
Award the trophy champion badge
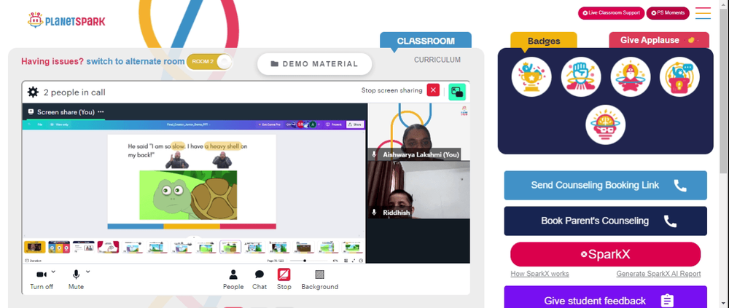point(531,77)
